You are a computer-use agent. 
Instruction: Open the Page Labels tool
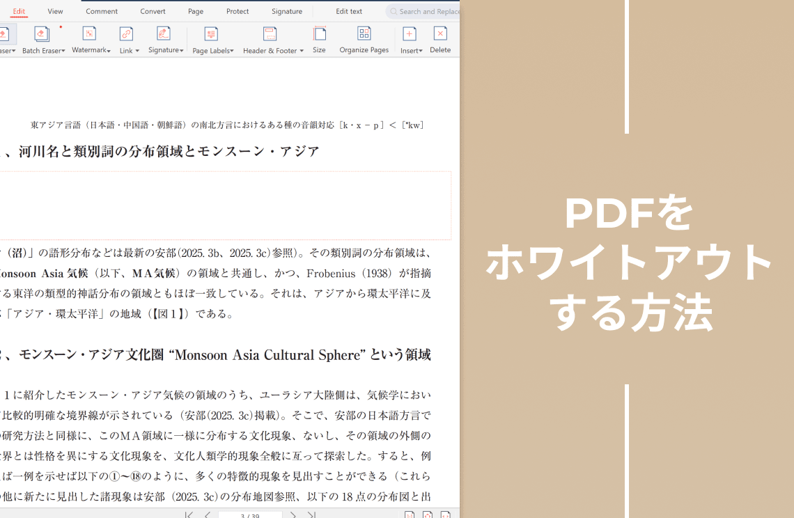[x=211, y=35]
